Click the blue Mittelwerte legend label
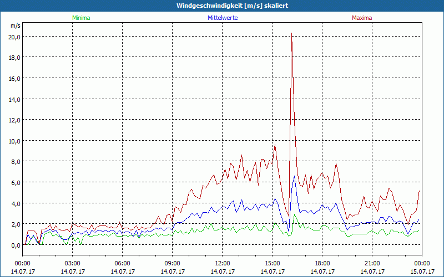 (x=223, y=18)
